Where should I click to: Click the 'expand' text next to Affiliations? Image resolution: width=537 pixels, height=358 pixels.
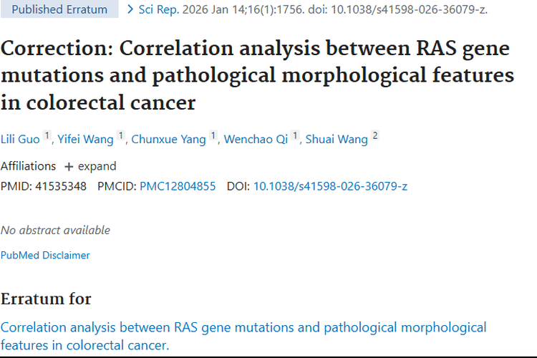(97, 166)
